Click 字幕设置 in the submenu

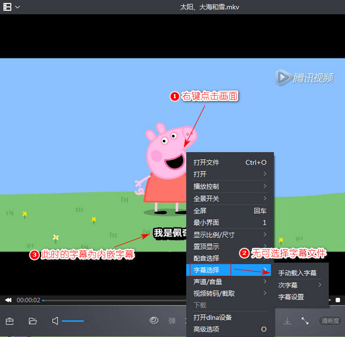[300, 297]
